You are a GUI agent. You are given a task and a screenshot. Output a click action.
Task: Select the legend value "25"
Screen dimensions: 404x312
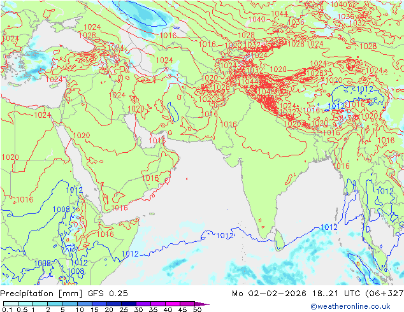[x=124, y=309]
